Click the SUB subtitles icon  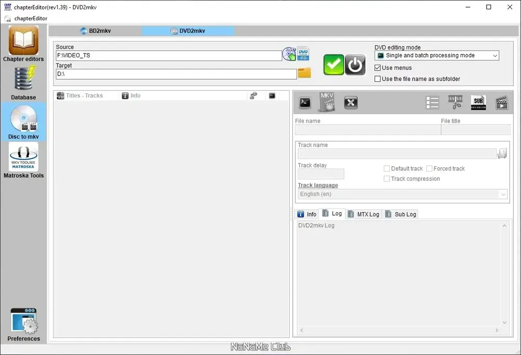478,102
